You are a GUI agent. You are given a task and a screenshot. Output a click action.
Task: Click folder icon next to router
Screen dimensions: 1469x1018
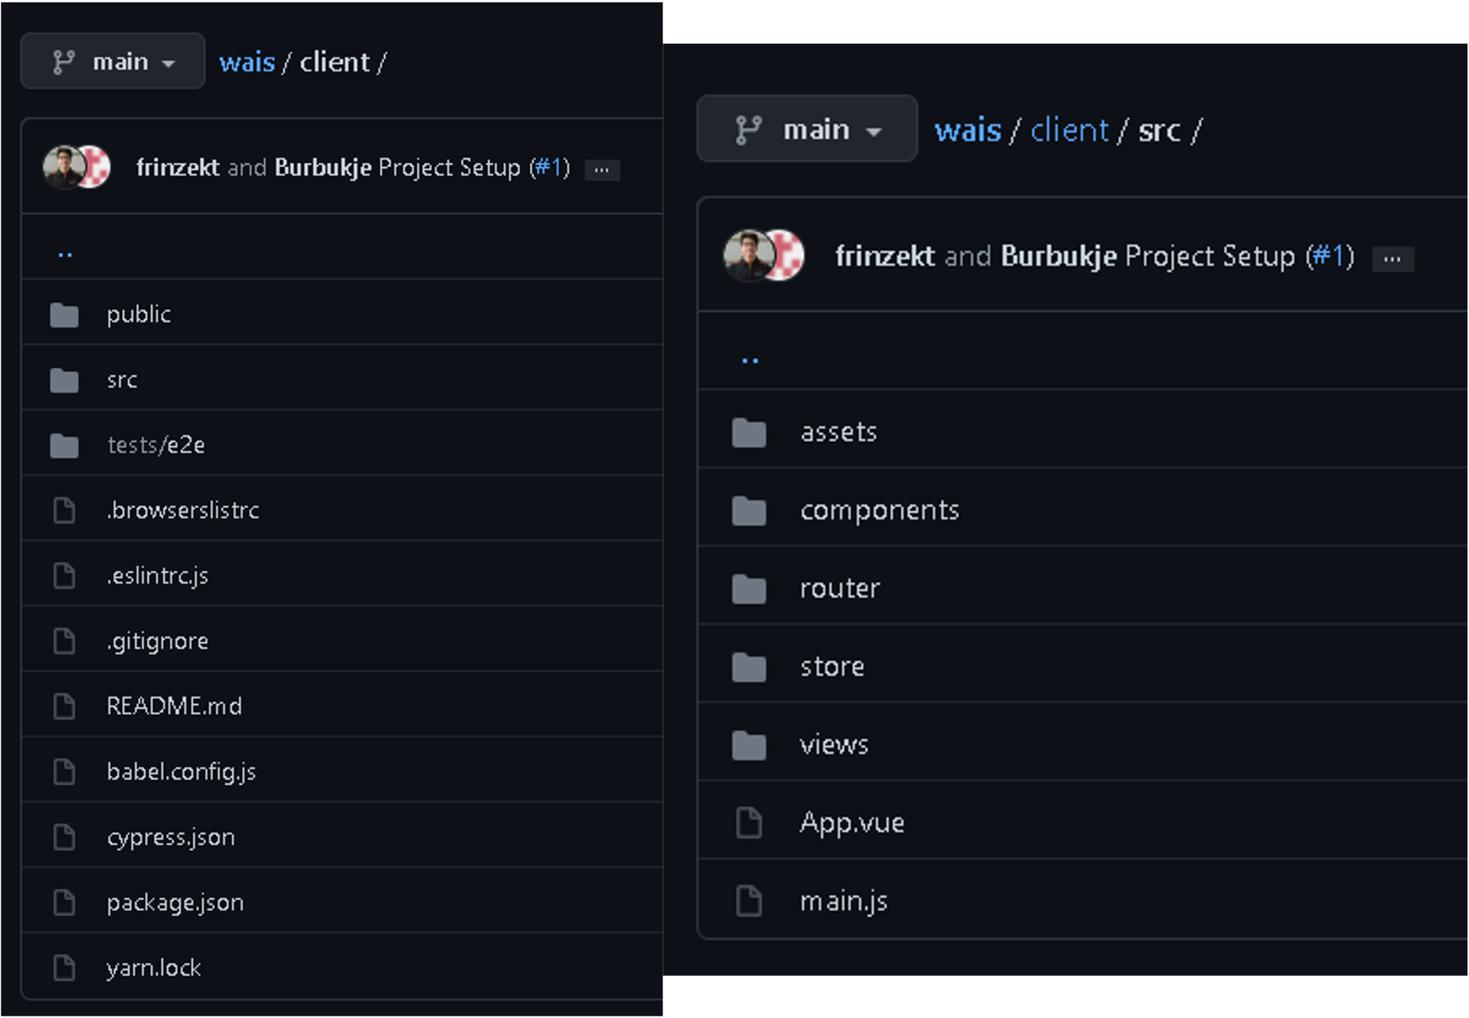click(x=749, y=589)
